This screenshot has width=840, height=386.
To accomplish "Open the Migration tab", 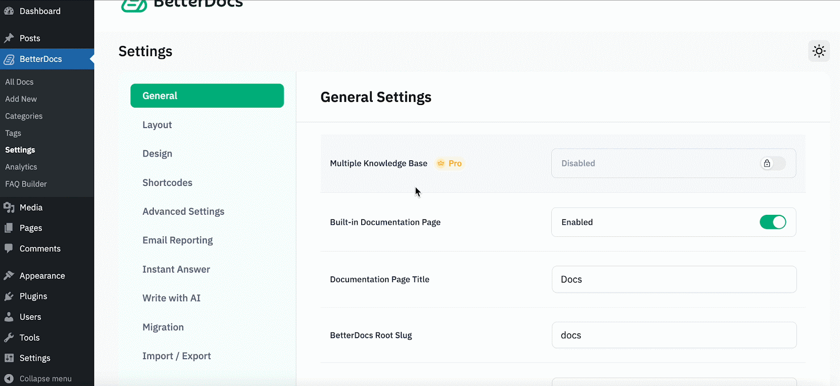I will click(x=163, y=327).
